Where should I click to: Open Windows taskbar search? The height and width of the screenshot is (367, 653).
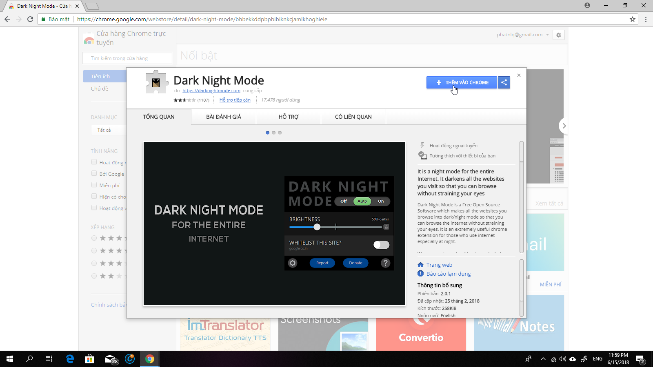(x=29, y=359)
